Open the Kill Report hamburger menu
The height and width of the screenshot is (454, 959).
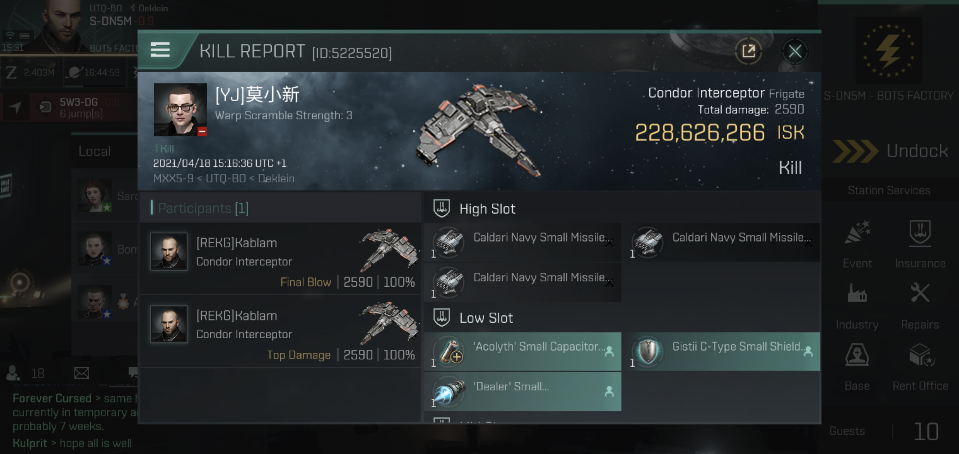[160, 49]
